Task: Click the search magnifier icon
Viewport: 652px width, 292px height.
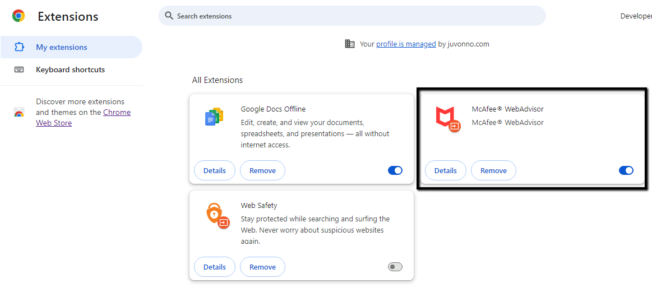Action: pos(168,16)
